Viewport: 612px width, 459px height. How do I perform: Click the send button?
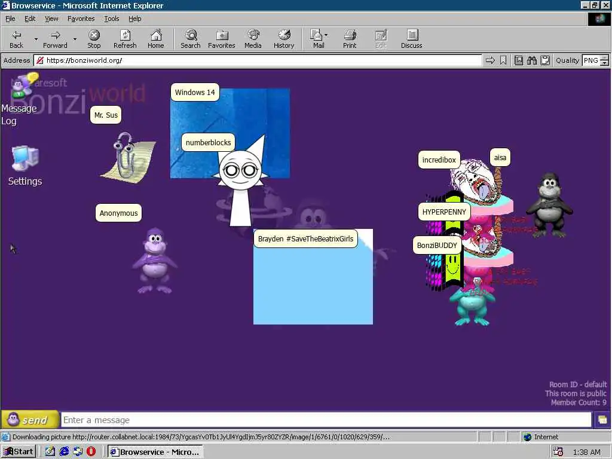pyautogui.click(x=30, y=420)
